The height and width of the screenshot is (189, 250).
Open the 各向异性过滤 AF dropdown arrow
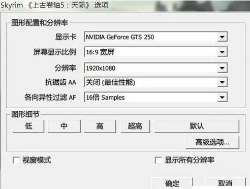pos(222,97)
